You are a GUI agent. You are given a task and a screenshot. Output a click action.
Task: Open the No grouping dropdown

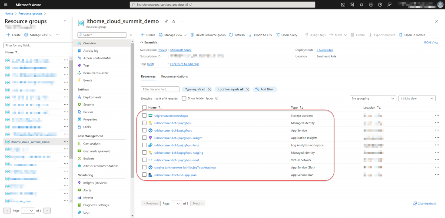pyautogui.click(x=372, y=99)
